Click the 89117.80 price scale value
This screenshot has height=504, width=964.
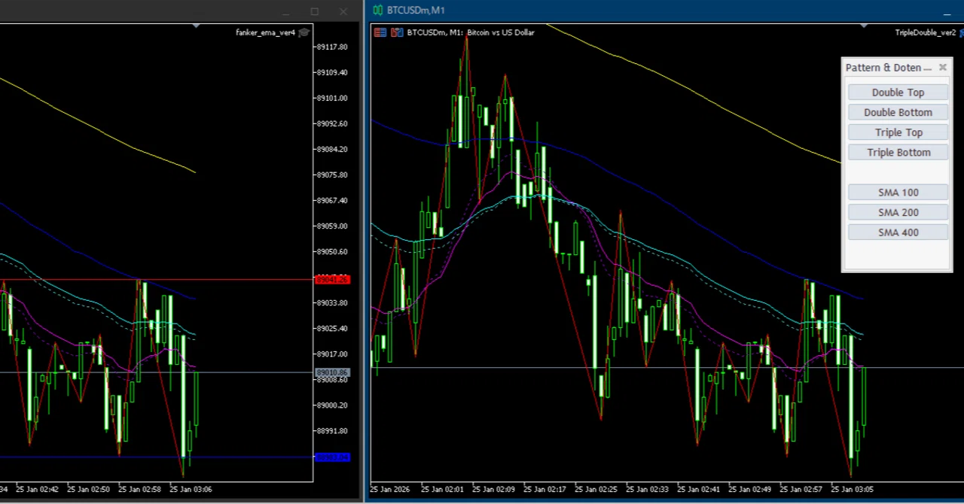tap(332, 47)
